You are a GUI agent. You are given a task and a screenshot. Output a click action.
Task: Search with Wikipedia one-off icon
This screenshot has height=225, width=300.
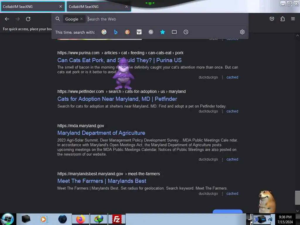(x=139, y=32)
